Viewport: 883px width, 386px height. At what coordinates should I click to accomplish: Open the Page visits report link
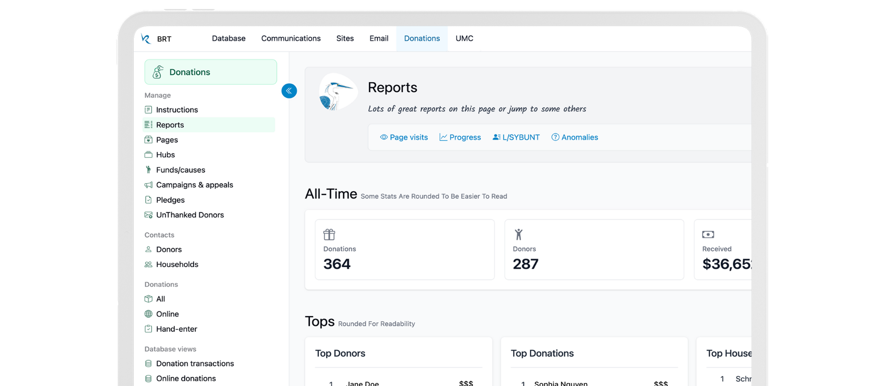pyautogui.click(x=404, y=137)
